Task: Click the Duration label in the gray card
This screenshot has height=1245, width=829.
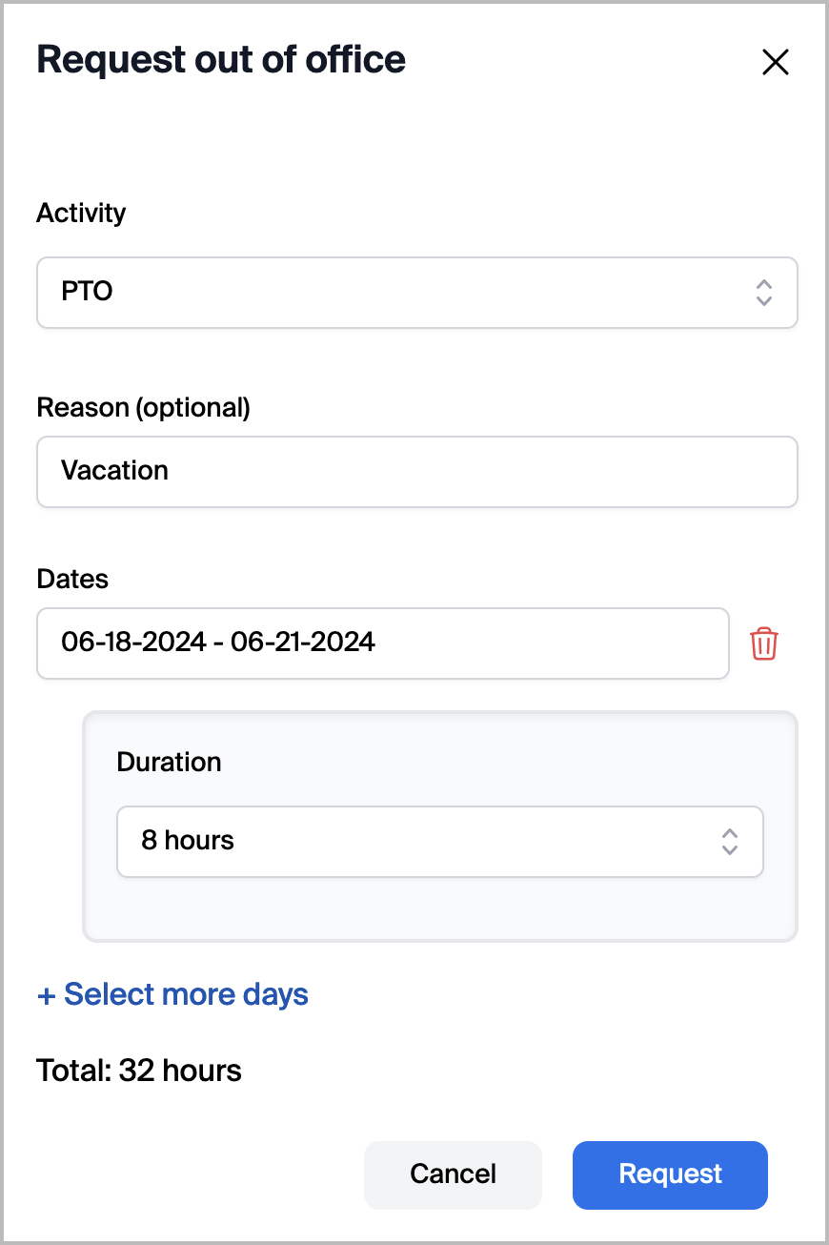Action: [169, 762]
